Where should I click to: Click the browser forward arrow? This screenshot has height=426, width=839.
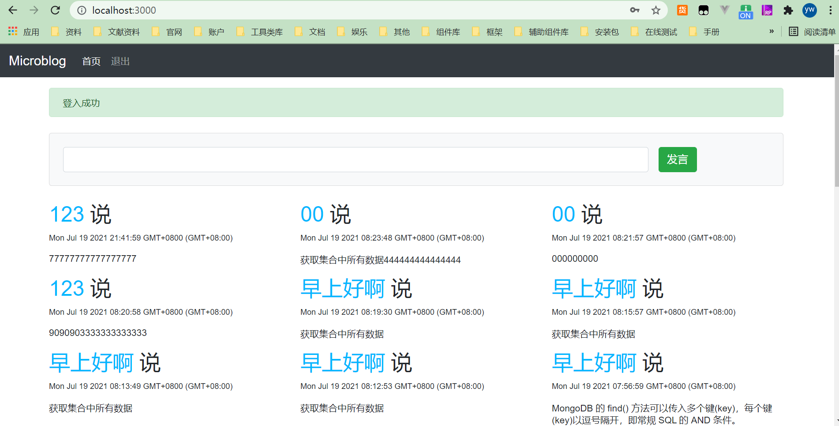click(x=34, y=10)
